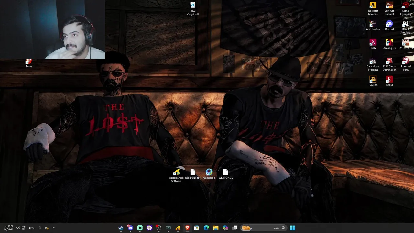Launch Just Act Natural desktop shortcut
Screen dimensions: 414x233
tap(389, 9)
